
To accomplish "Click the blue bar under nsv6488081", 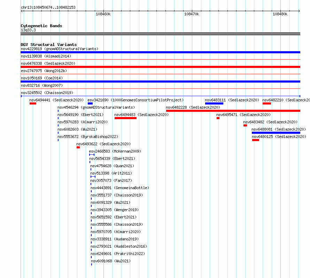I will [x=276, y=133].
